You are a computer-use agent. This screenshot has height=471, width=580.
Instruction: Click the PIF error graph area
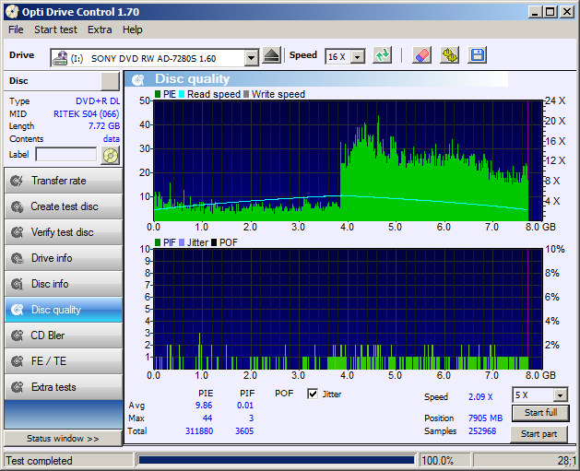point(348,309)
